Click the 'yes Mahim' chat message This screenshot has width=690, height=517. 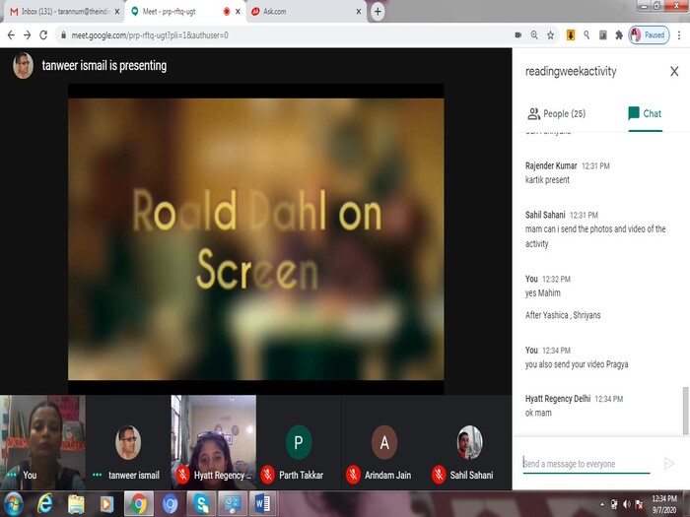pyautogui.click(x=542, y=293)
